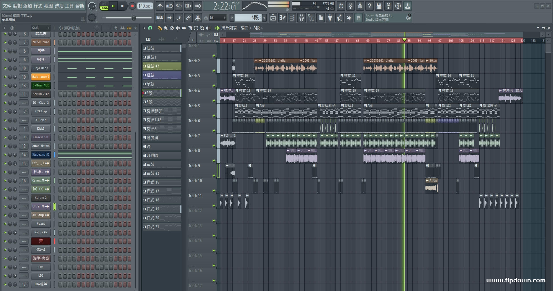
Task: Select the playlist pencil draw tool
Action: pyautogui.click(x=160, y=28)
